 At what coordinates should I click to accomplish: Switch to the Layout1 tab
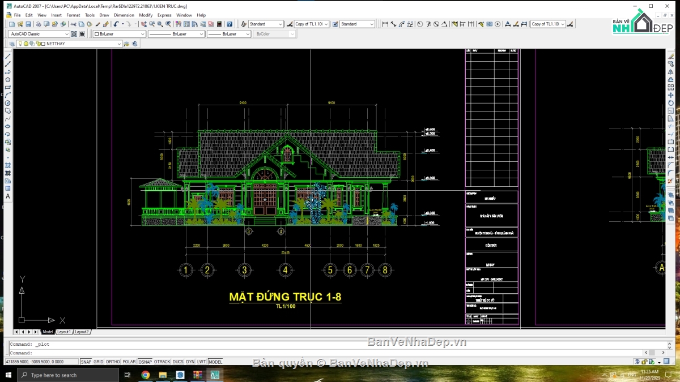point(63,332)
